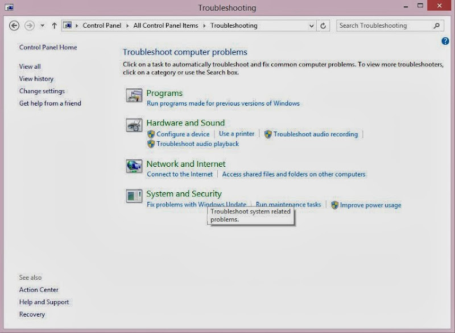Select All Control Panel Items breadcrumb

tap(166, 26)
